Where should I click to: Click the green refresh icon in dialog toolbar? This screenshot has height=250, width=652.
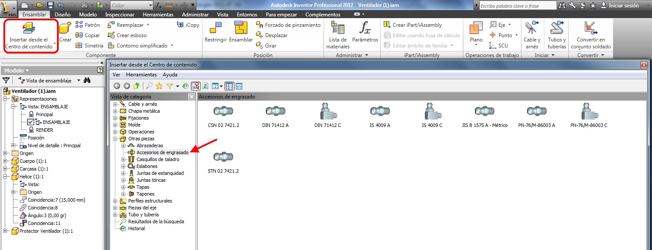[x=206, y=86]
